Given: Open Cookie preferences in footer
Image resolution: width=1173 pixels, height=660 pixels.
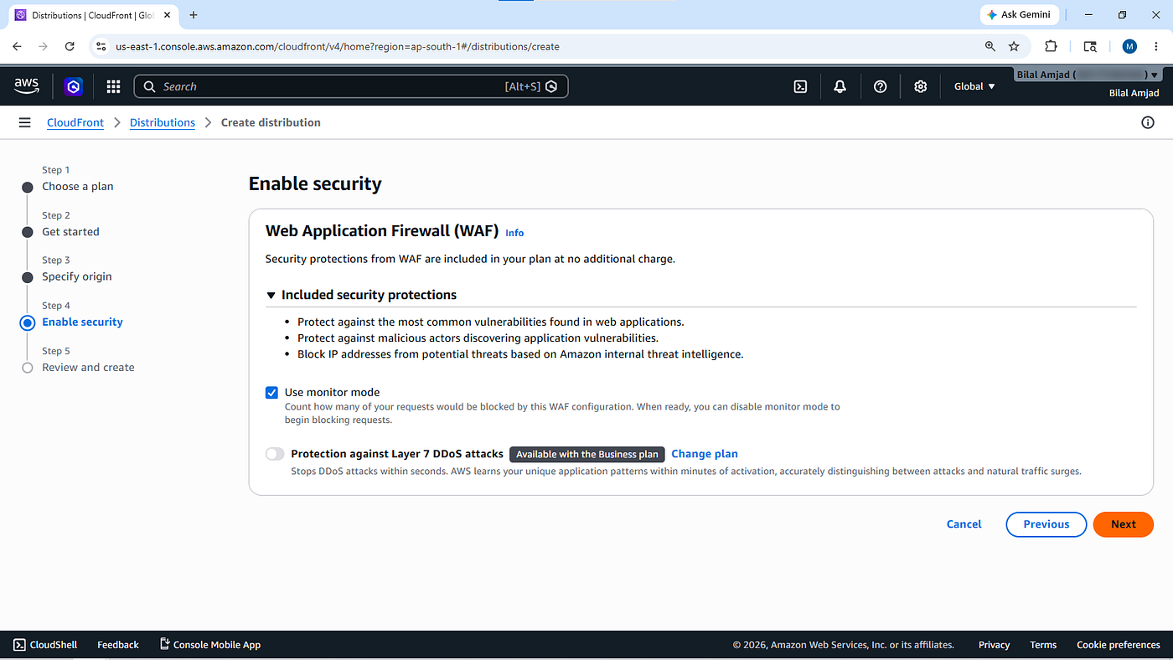Looking at the screenshot, I should (x=1119, y=645).
